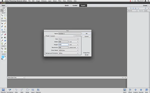Screen dimensions: 150x93
Task: Open the Filter menu
Action: coord(60,1)
